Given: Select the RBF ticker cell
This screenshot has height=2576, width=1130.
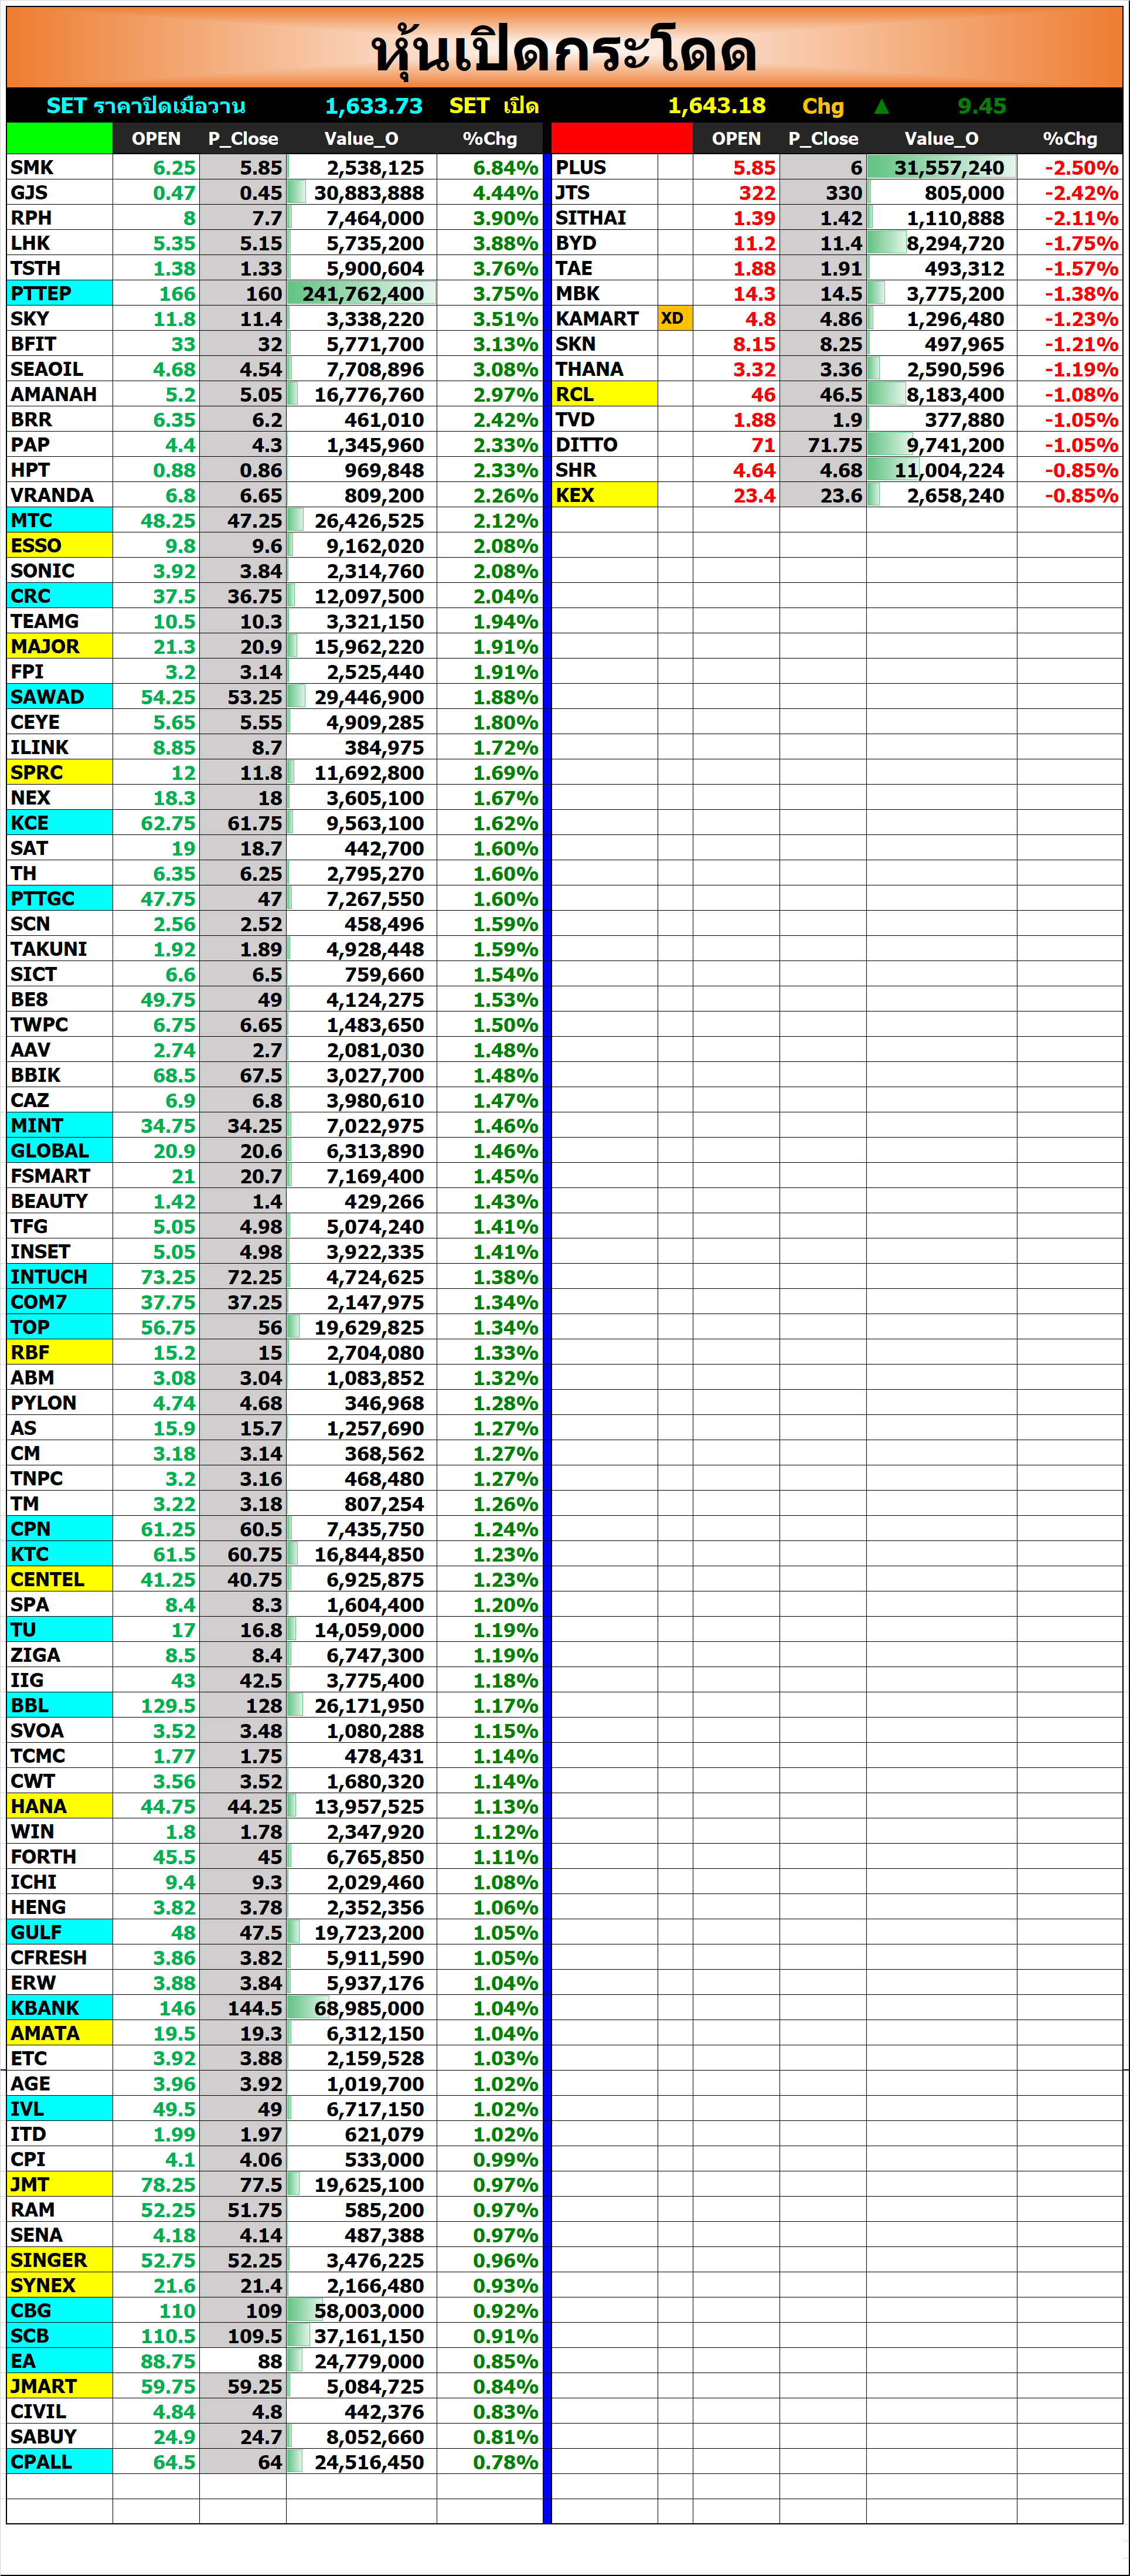Looking at the screenshot, I should tap(59, 1352).
